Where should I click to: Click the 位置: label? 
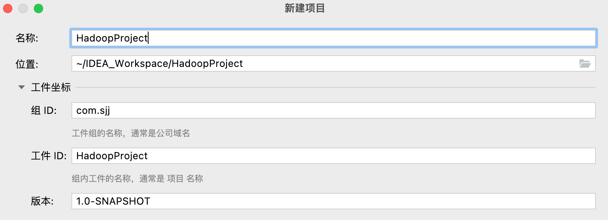tap(27, 64)
